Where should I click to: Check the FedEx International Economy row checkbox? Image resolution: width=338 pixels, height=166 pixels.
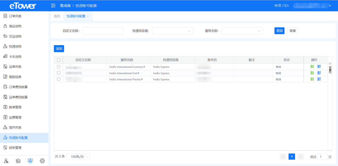(x=59, y=66)
